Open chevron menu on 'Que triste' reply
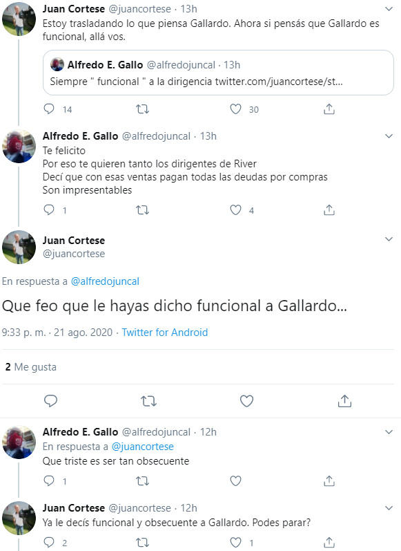Viewport: 401px width, 551px height. (389, 432)
